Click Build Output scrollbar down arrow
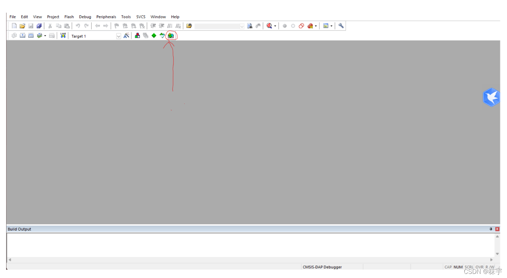 497,254
